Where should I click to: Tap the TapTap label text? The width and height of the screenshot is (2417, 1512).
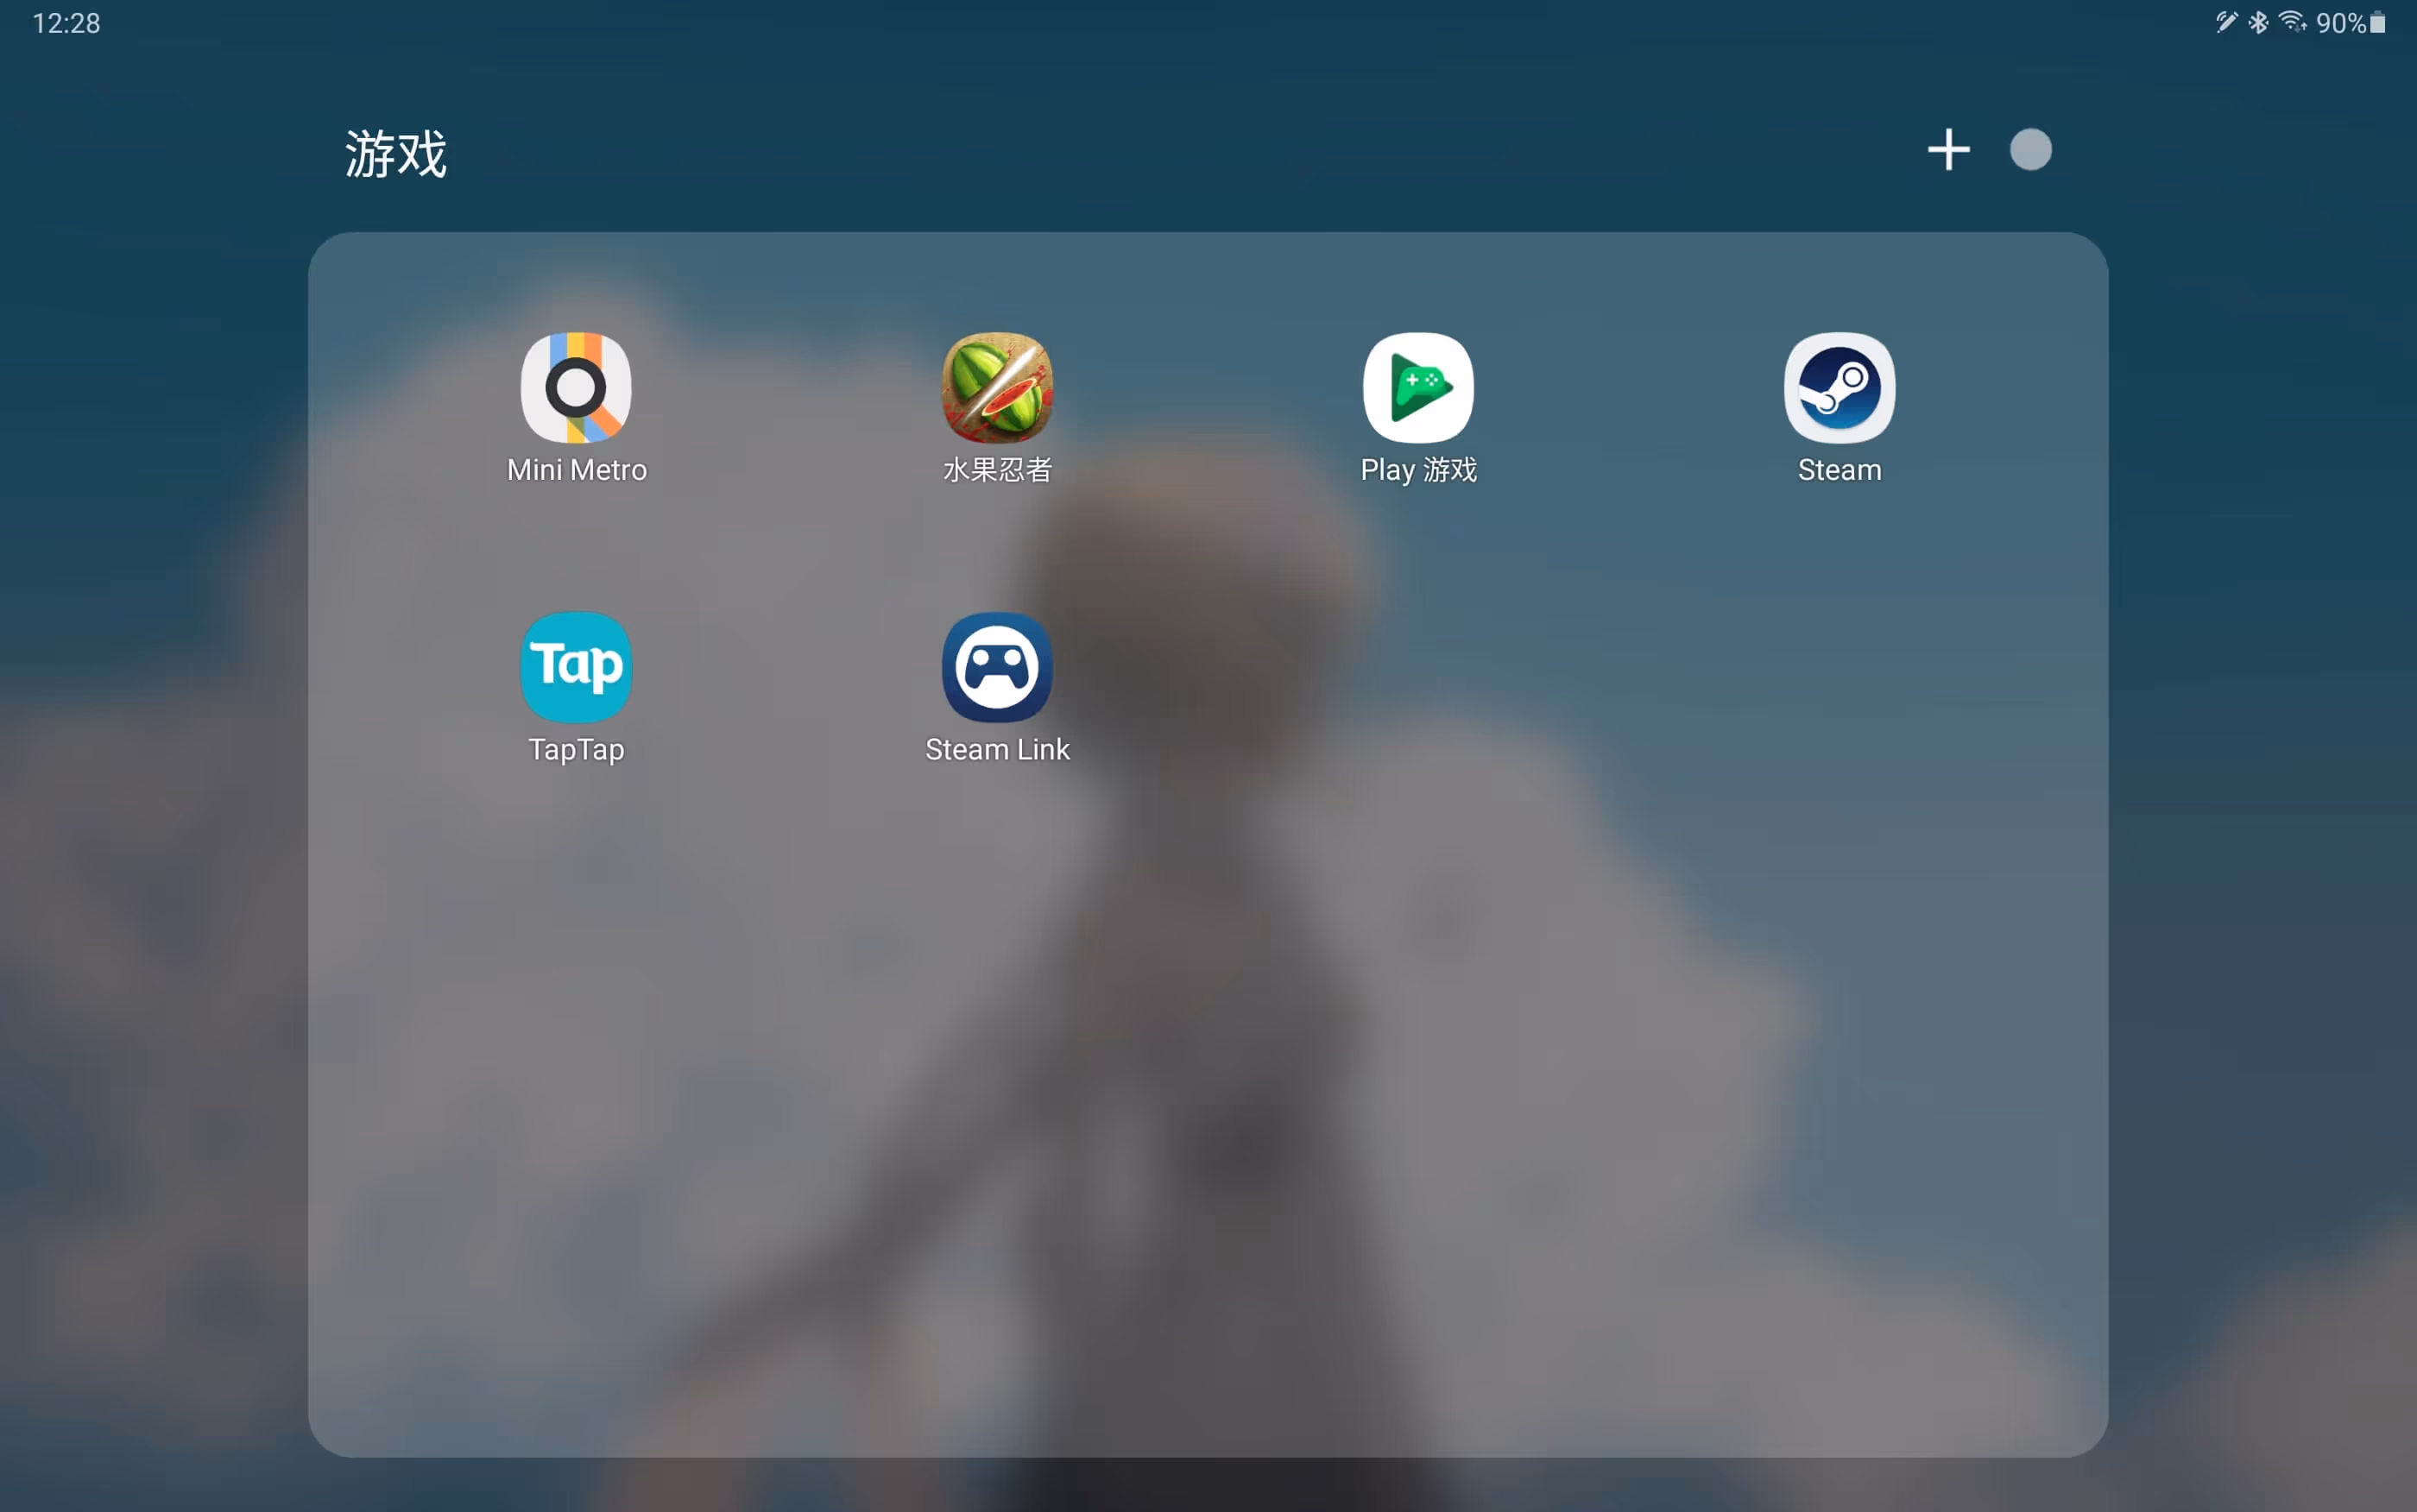(576, 749)
